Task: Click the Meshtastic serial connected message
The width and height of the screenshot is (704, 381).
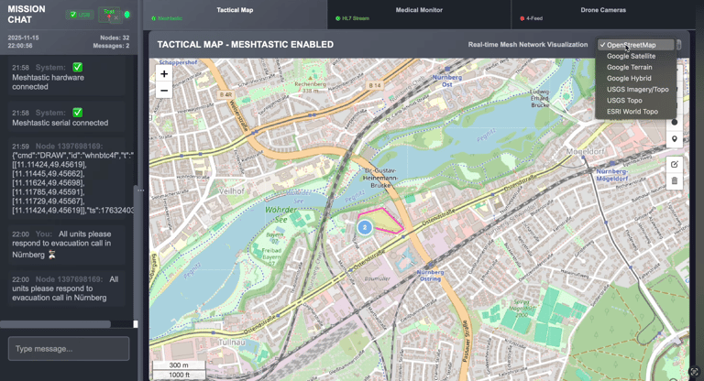Action: coord(66,117)
